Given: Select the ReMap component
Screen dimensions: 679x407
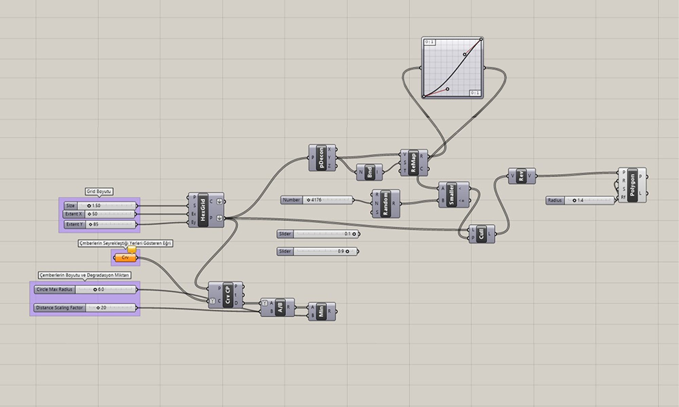Looking at the screenshot, I should point(413,163).
